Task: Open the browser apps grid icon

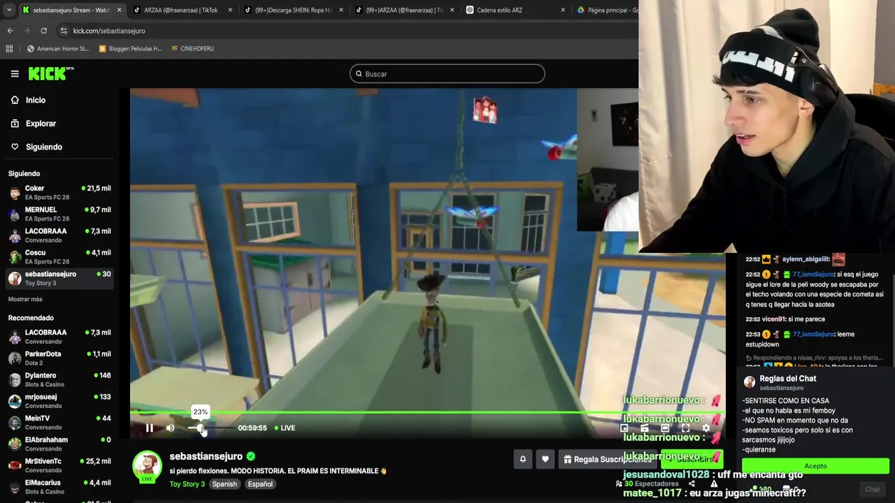Action: [9, 49]
